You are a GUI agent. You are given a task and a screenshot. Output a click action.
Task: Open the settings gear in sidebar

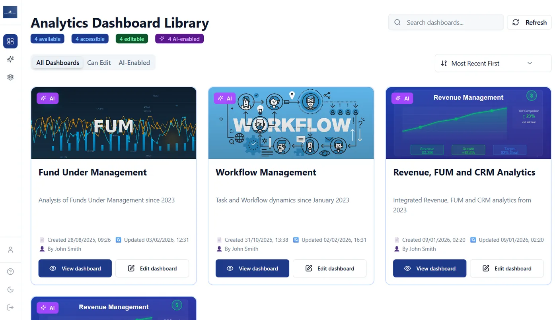[x=10, y=77]
